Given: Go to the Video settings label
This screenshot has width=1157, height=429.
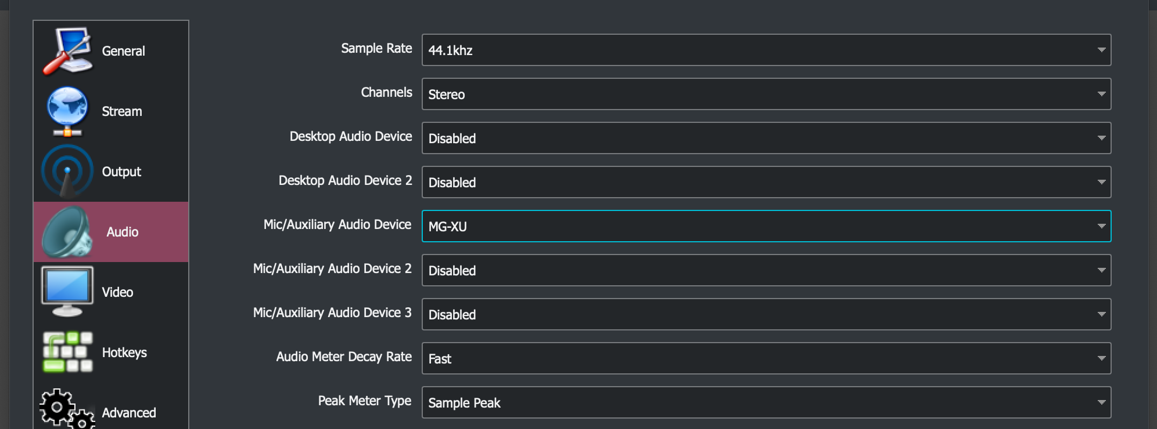Looking at the screenshot, I should tap(117, 292).
